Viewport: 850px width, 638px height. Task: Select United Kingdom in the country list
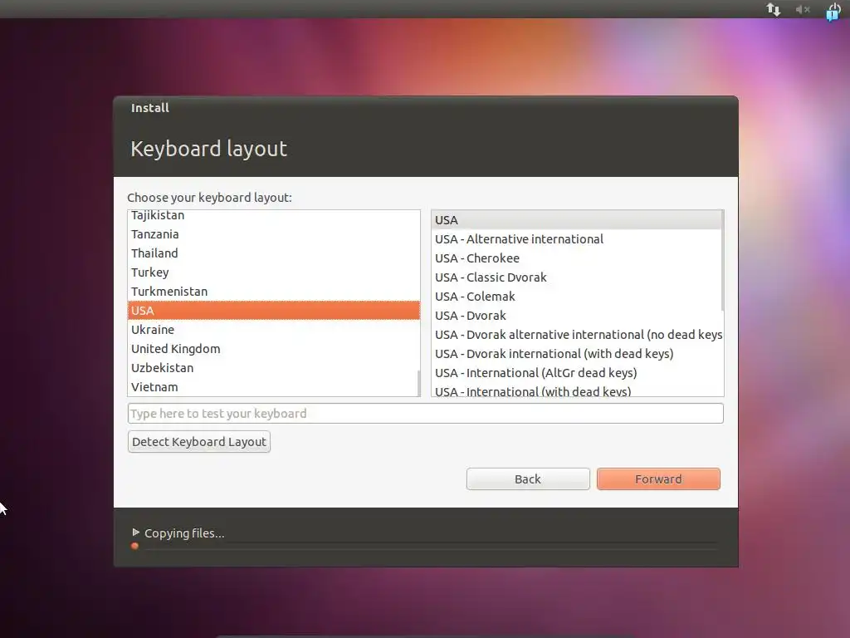pyautogui.click(x=274, y=348)
